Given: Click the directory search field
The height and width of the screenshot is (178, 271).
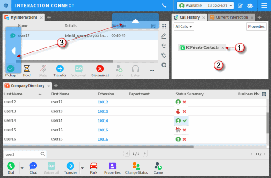Looking at the screenshot, I should 22,154.
